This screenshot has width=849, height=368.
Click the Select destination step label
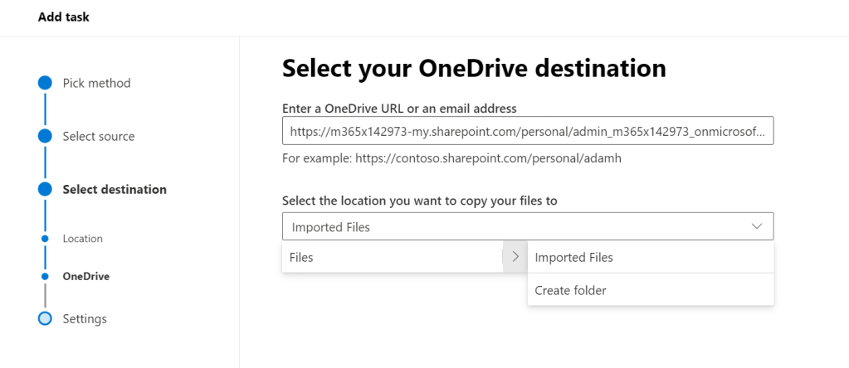[x=115, y=189]
